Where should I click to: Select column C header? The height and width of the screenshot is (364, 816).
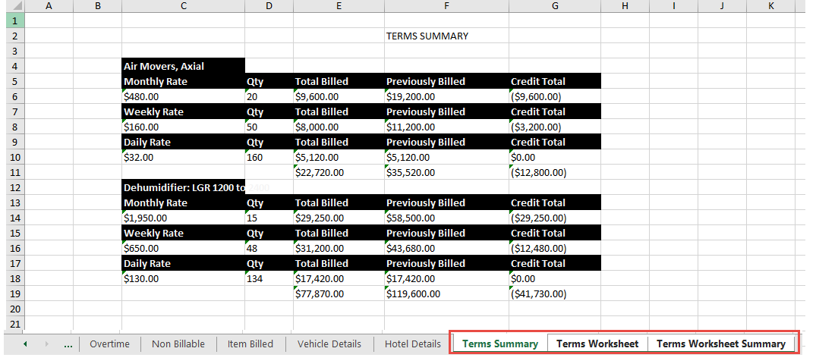click(183, 6)
